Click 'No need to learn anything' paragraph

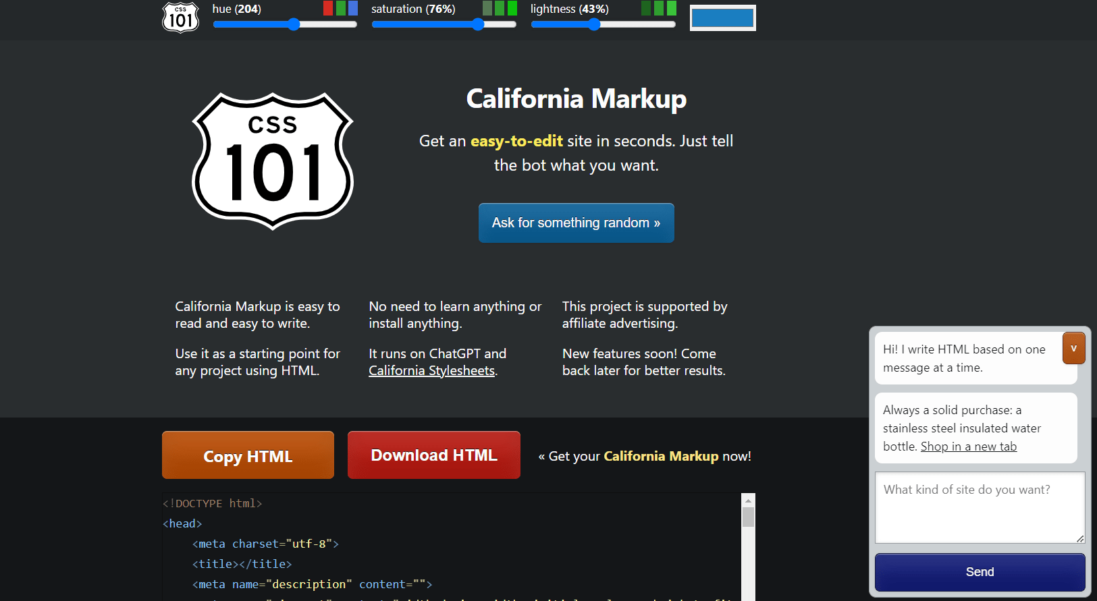click(455, 314)
